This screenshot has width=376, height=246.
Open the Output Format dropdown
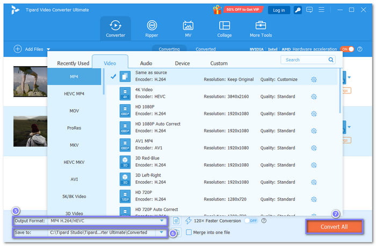(x=162, y=221)
